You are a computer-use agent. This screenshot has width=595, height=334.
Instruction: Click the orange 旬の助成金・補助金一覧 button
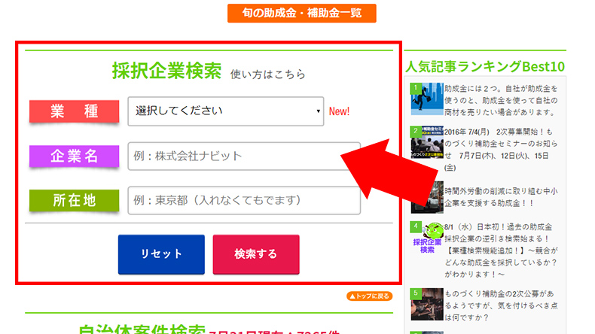pos(301,13)
